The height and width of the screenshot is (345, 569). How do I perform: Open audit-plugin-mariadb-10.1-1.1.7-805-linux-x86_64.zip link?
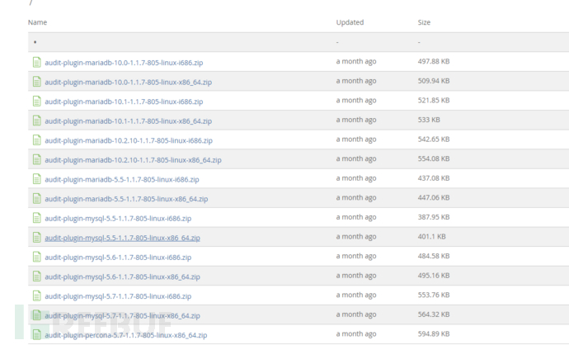(128, 121)
